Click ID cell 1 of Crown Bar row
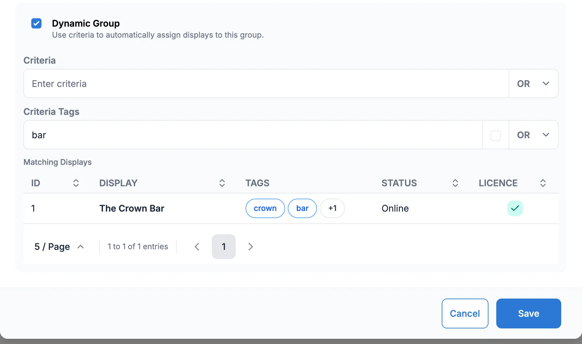The height and width of the screenshot is (344, 582). 33,208
